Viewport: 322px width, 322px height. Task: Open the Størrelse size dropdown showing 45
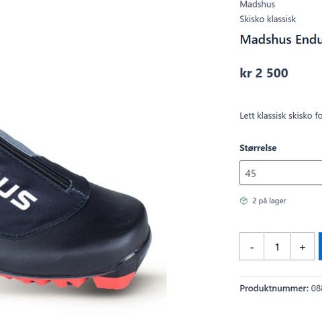281,172
